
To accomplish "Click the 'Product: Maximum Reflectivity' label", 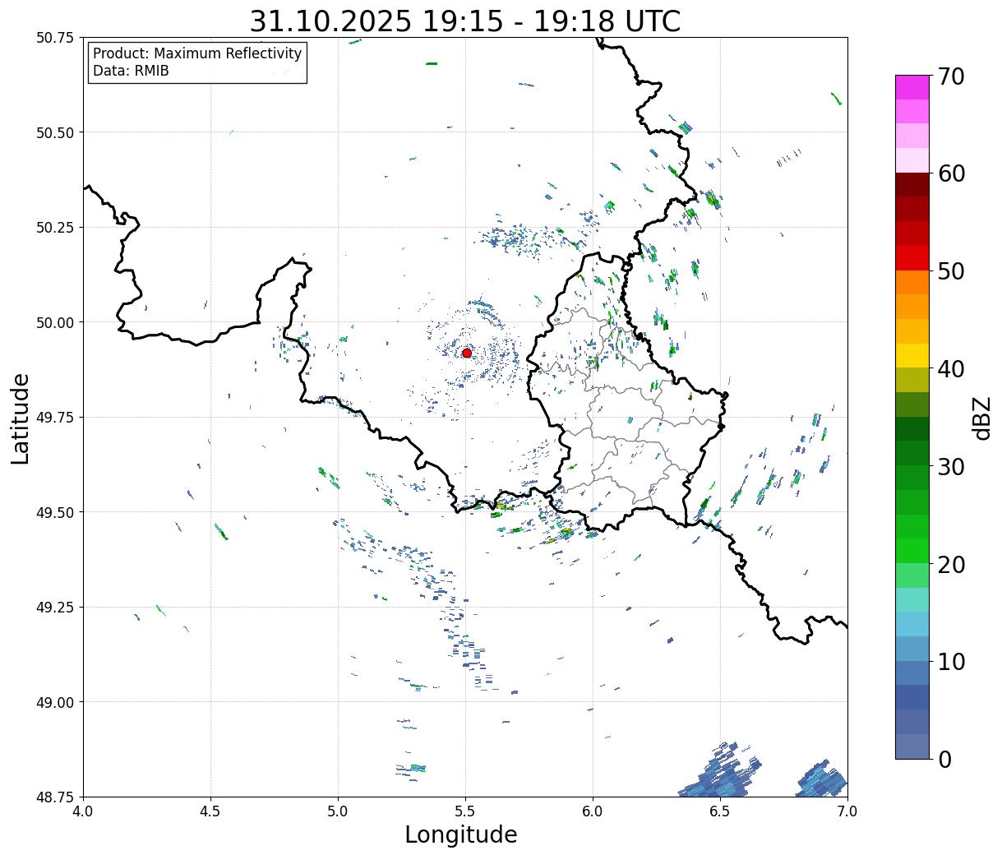I will point(197,53).
